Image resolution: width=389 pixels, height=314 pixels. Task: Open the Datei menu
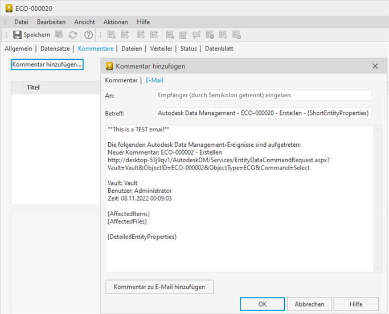pos(21,22)
